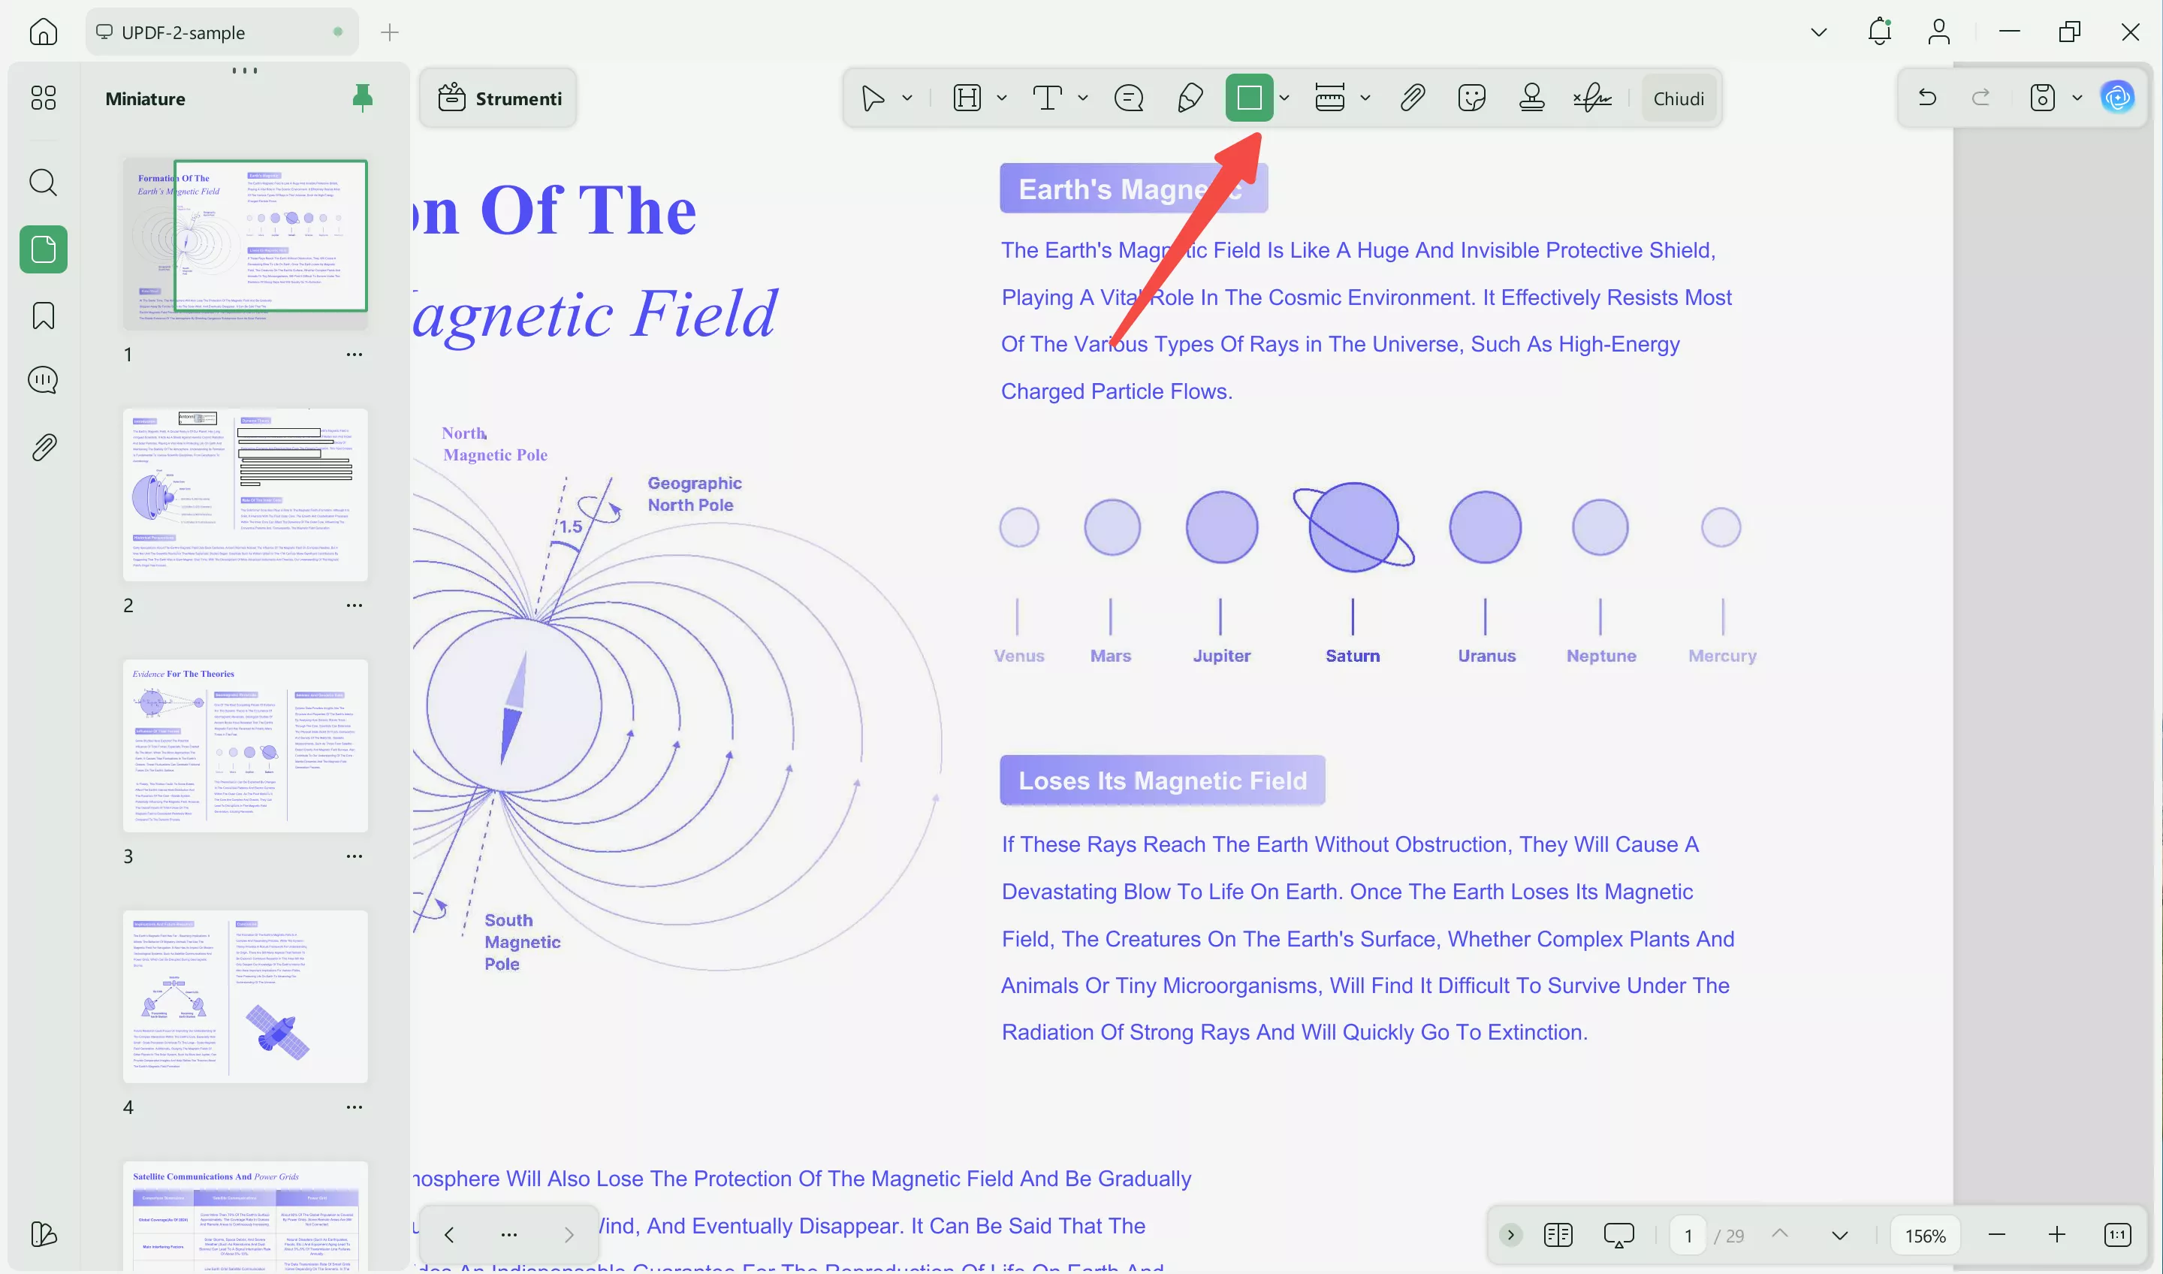2163x1274 pixels.
Task: Toggle the thumbnail panel pin
Action: [x=362, y=98]
